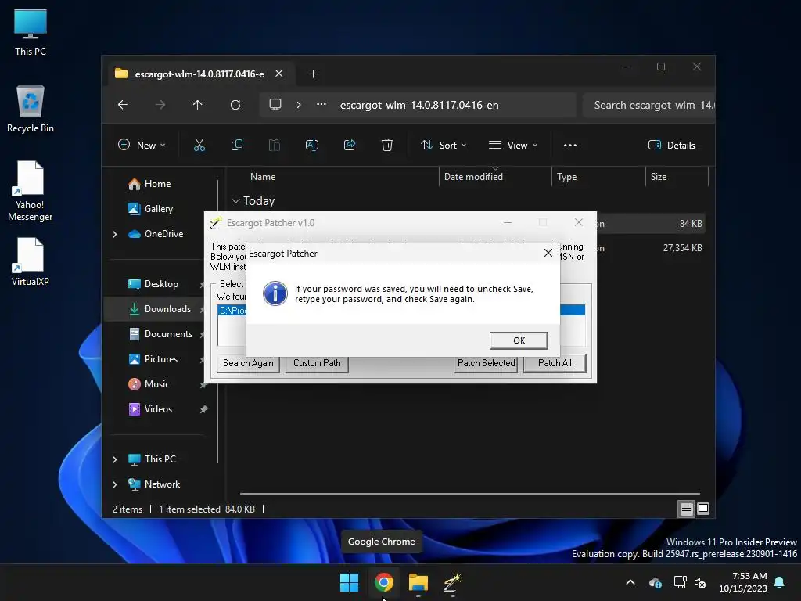The height and width of the screenshot is (601, 801).
Task: Open the Desktop quick access folder
Action: click(161, 283)
